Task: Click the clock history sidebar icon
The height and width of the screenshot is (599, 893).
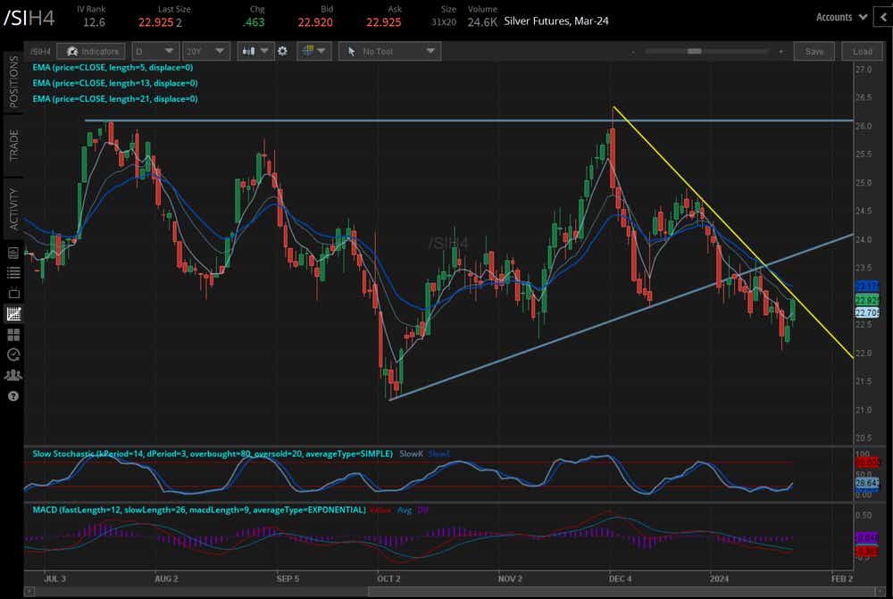Action: (x=13, y=354)
